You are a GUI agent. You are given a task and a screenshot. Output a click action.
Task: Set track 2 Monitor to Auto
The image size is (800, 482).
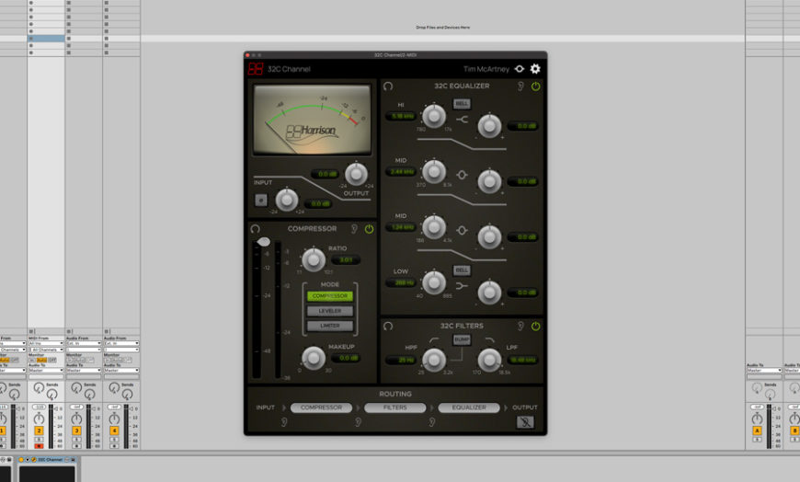(x=41, y=360)
